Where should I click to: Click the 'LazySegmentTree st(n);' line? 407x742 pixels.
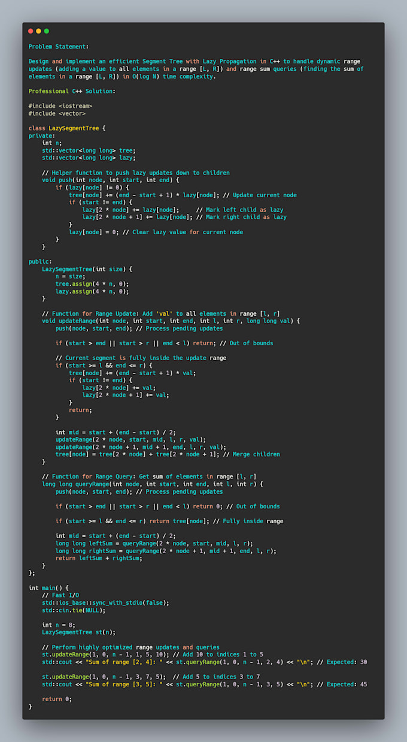pyautogui.click(x=79, y=632)
